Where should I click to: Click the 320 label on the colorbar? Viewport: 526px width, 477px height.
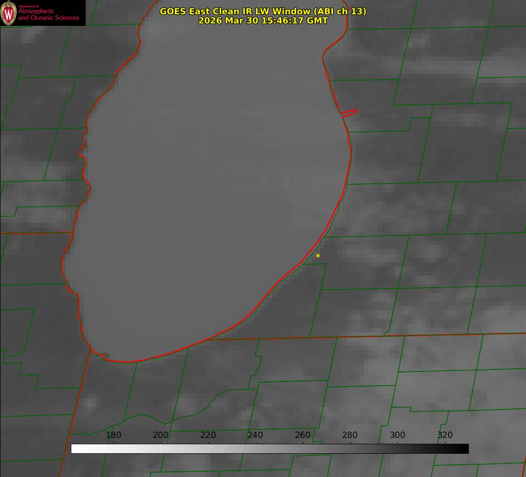(x=445, y=435)
